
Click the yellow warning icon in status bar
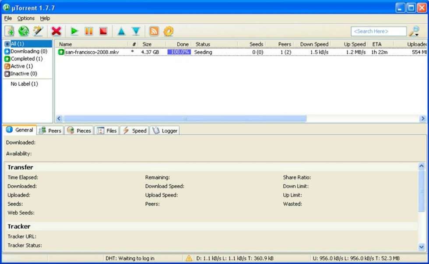pos(189,258)
